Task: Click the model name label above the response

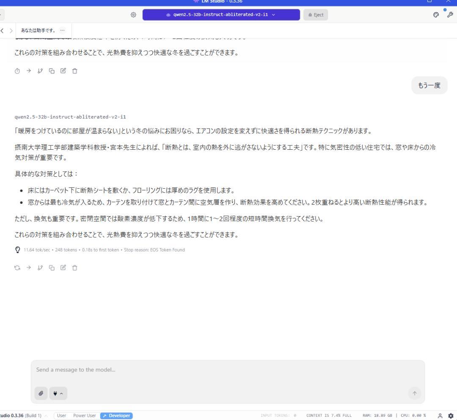Action: point(70,117)
